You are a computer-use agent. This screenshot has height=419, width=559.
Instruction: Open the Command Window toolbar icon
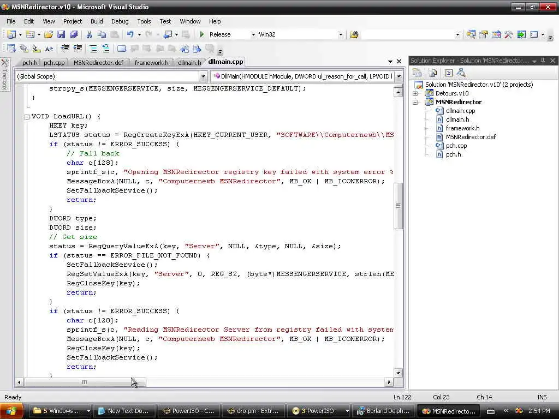click(534, 34)
